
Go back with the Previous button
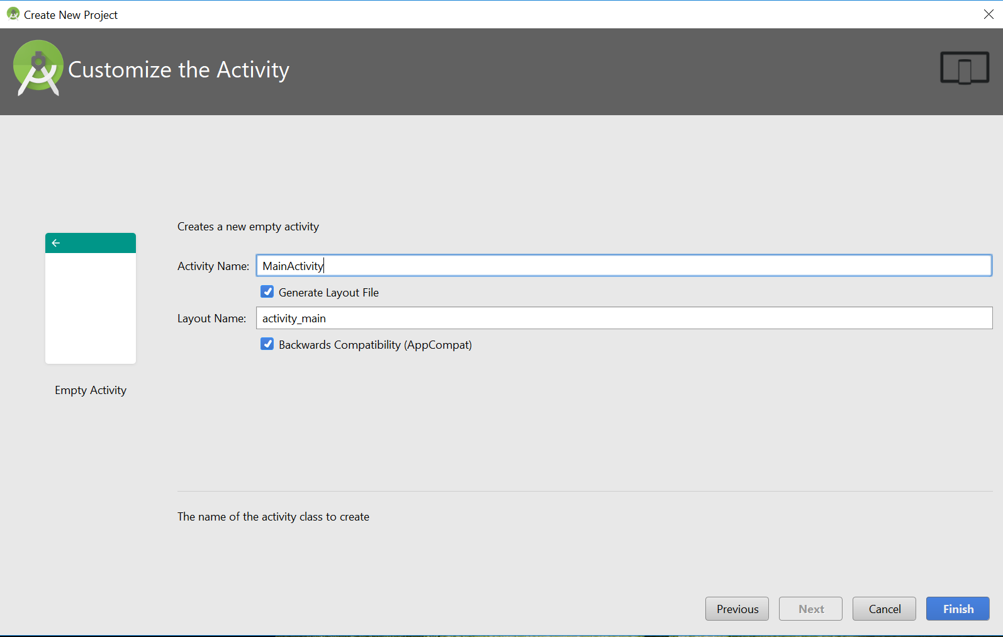pyautogui.click(x=737, y=609)
